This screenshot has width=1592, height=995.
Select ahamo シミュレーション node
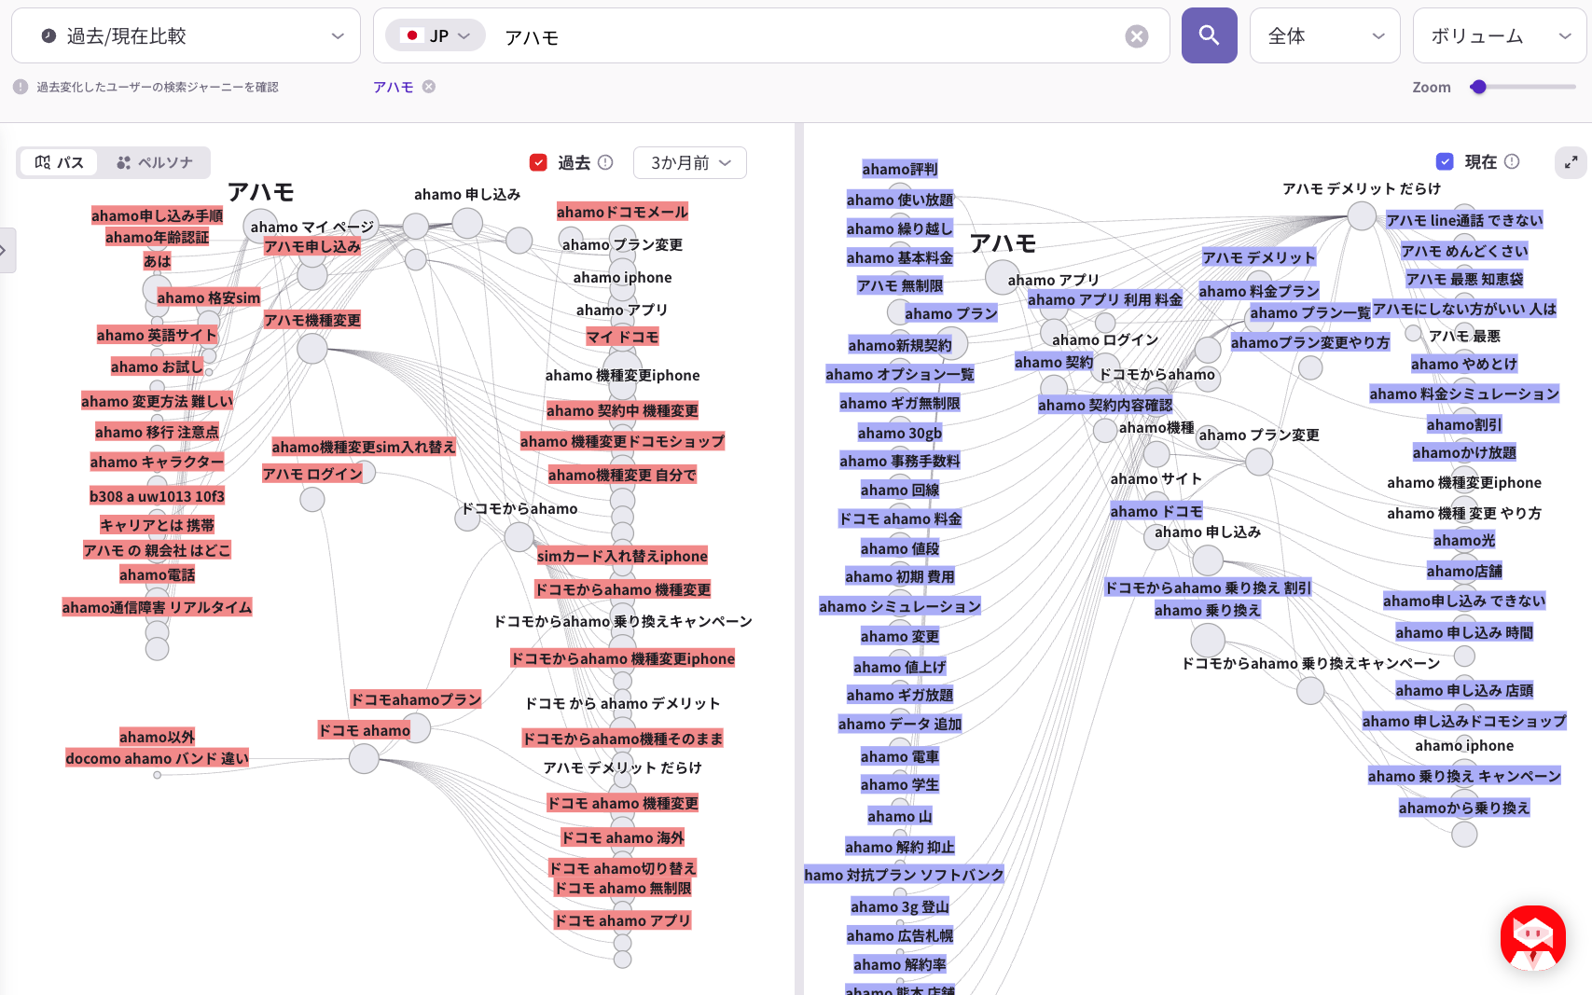(x=899, y=606)
